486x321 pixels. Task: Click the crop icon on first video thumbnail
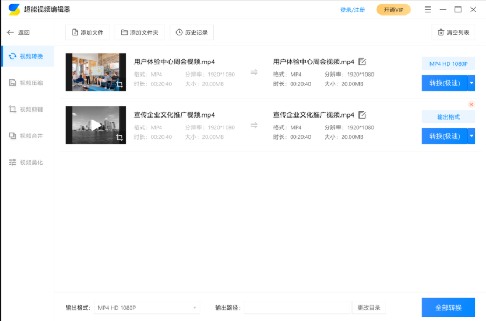pos(119,84)
